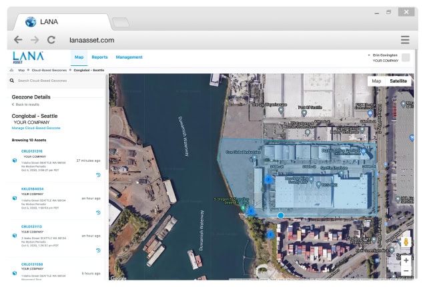427x287 pixels.
Task: Click the cluster marker at geozone's southwest corner
Action: point(251,211)
